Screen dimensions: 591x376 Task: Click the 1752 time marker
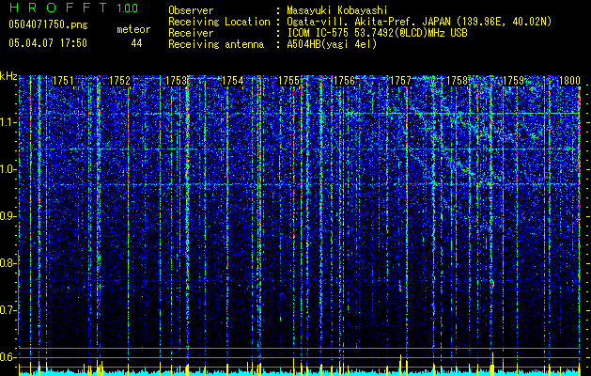click(119, 81)
